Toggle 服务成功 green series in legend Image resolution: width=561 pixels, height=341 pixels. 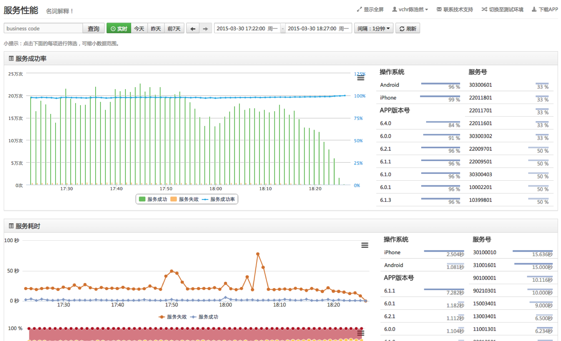[153, 199]
